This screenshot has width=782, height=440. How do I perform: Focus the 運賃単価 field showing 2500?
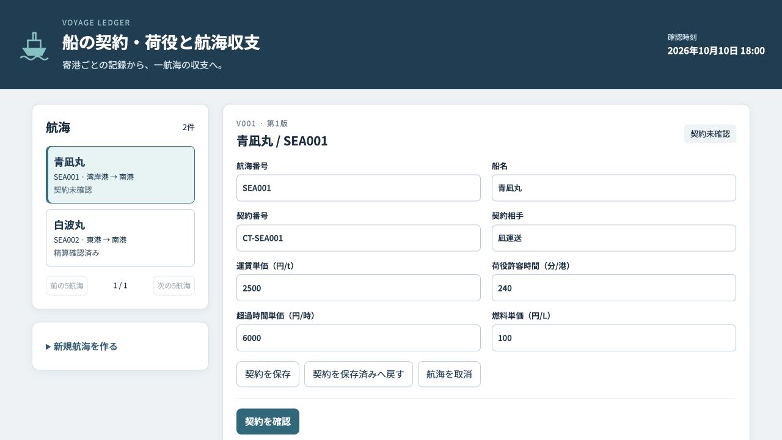(x=359, y=288)
